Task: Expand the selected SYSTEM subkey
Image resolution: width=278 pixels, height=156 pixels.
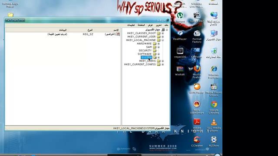Action: 159,58
